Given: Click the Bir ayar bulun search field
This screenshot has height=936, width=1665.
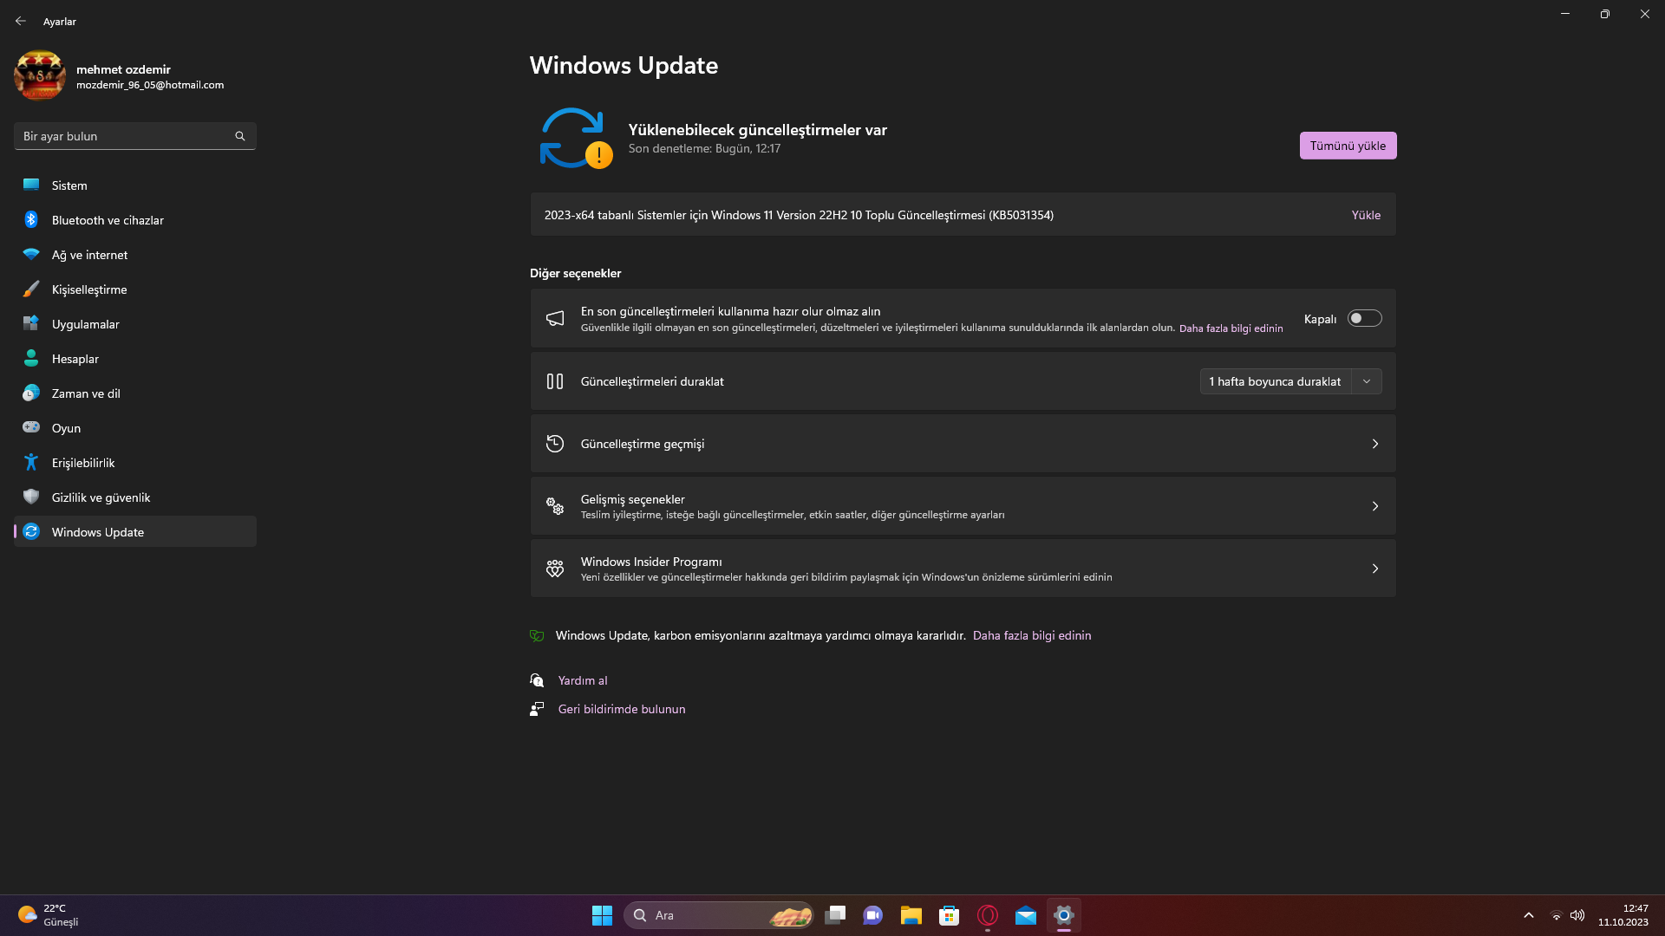Looking at the screenshot, I should pyautogui.click(x=121, y=136).
